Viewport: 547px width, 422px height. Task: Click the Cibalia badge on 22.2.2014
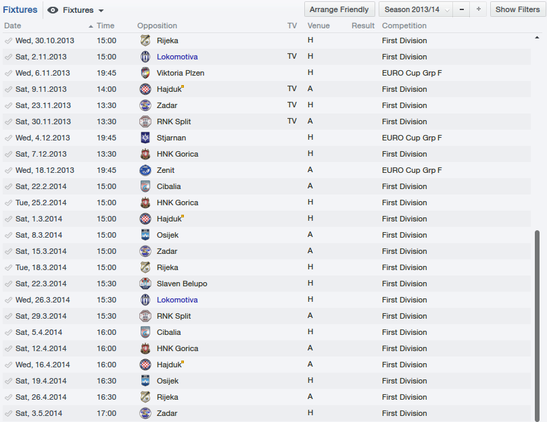pos(145,186)
